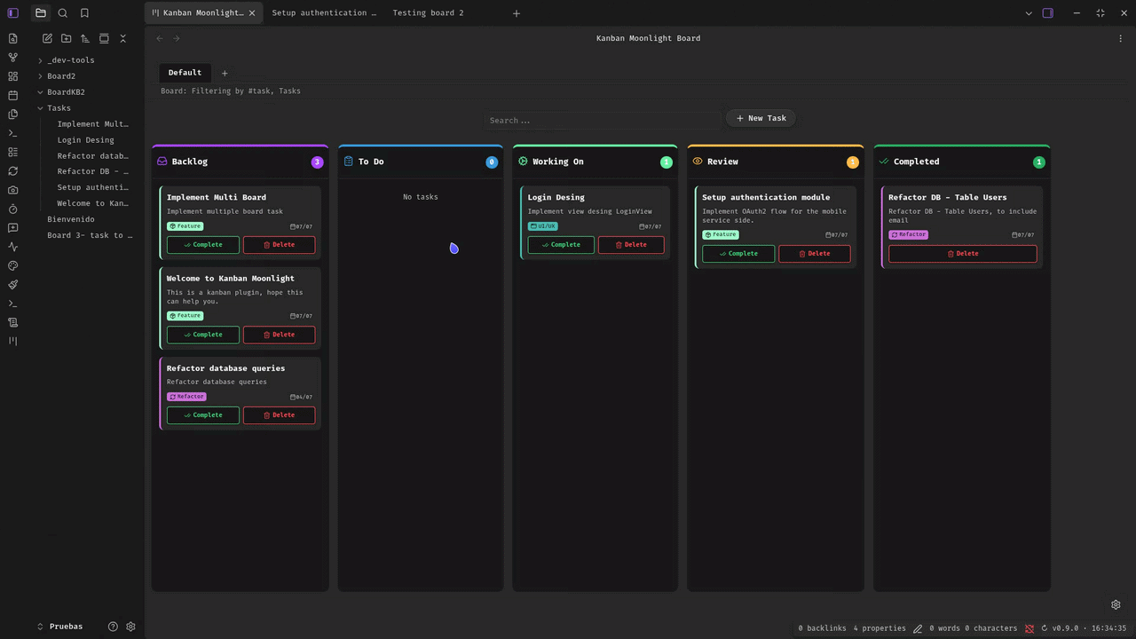Insert template ribbon icon
Image resolution: width=1136 pixels, height=639 pixels.
[x=12, y=114]
